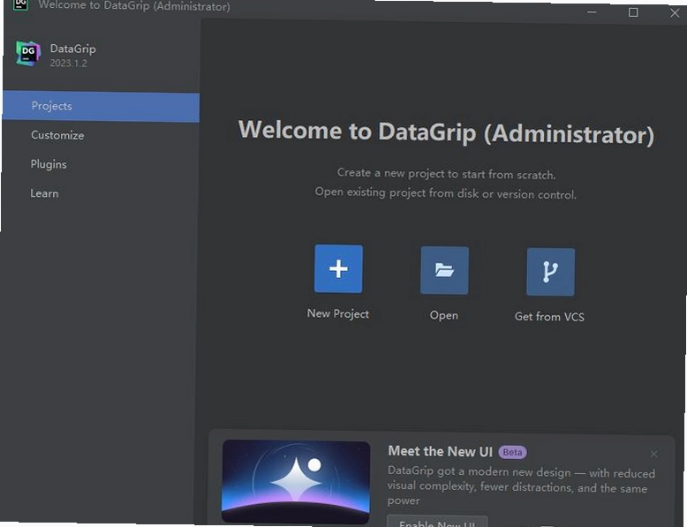The image size is (687, 527).
Task: Click the Open folder icon
Action: point(444,270)
